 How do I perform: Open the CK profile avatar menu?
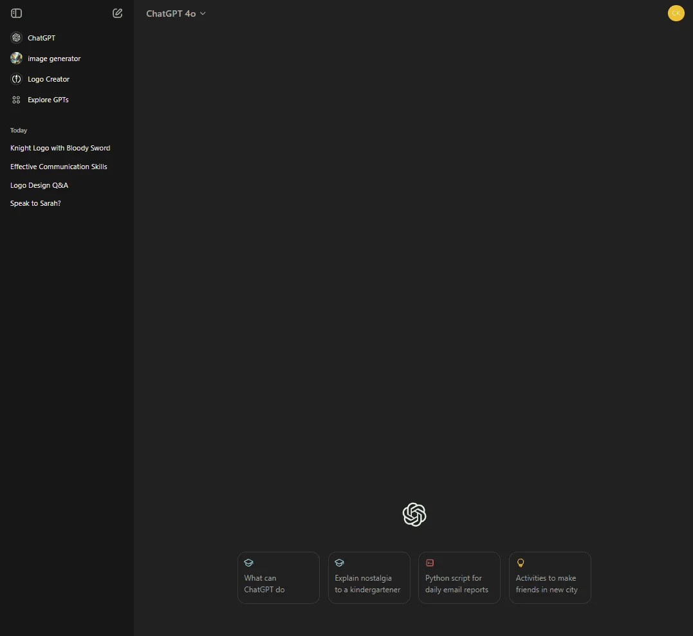click(x=676, y=14)
